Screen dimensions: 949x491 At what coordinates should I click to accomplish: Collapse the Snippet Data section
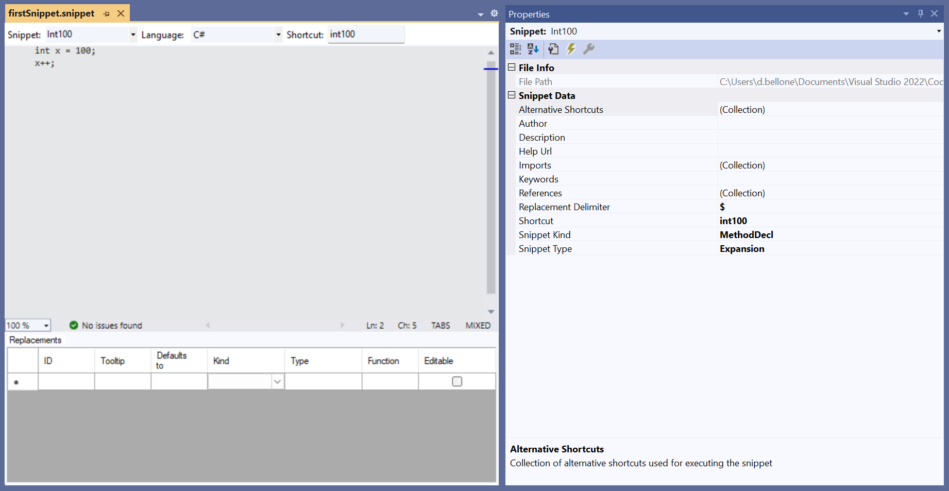point(512,95)
